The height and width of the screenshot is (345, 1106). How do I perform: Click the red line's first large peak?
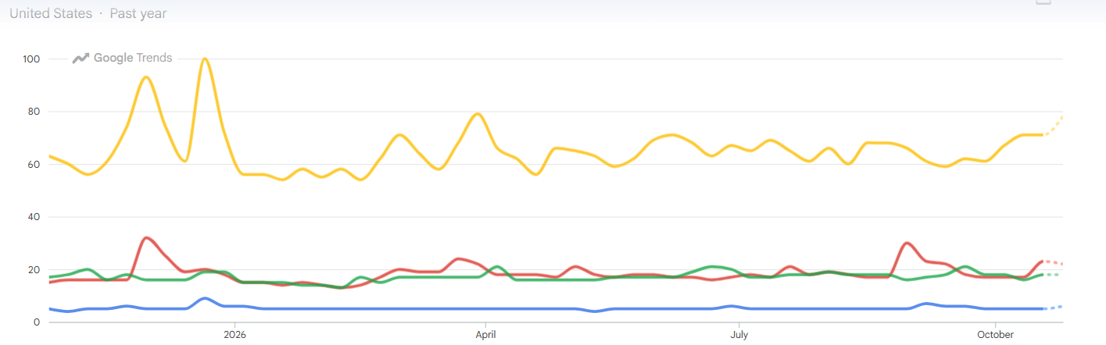click(x=146, y=238)
